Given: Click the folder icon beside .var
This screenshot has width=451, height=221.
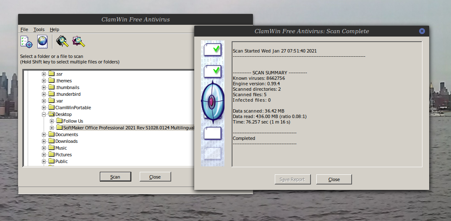Looking at the screenshot, I should pyautogui.click(x=51, y=100).
